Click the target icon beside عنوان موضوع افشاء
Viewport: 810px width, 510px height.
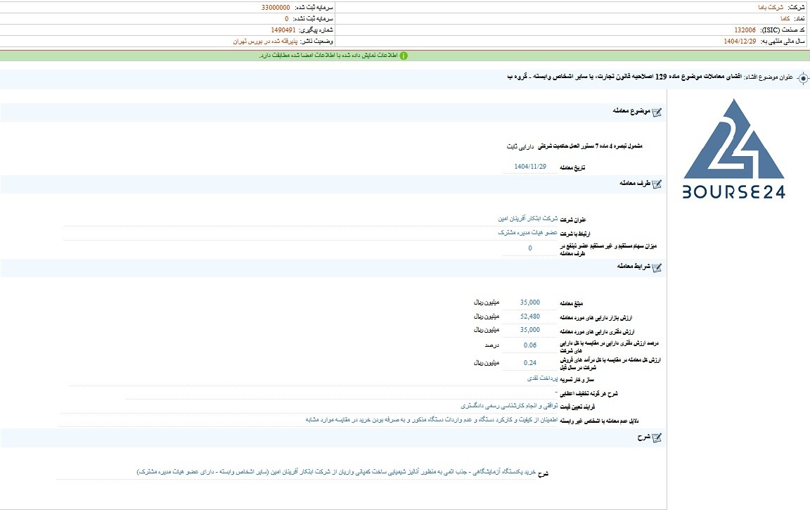click(x=803, y=78)
